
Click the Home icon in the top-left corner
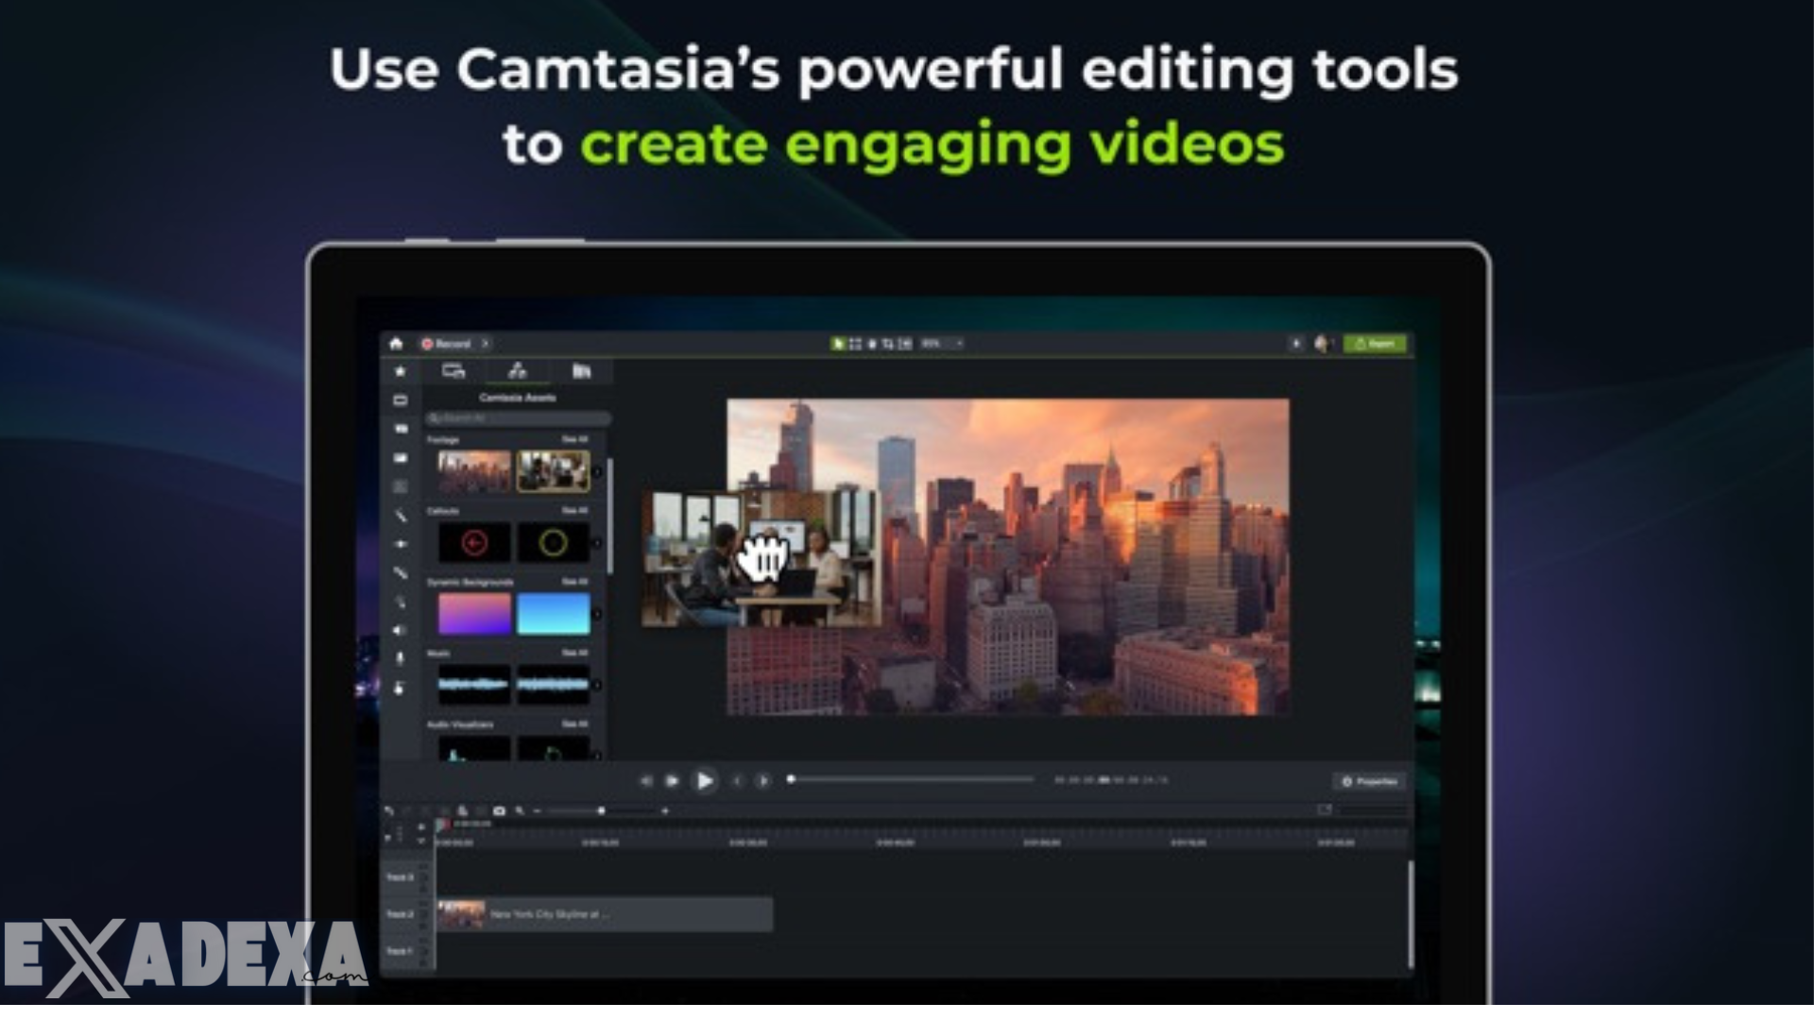[x=394, y=344]
